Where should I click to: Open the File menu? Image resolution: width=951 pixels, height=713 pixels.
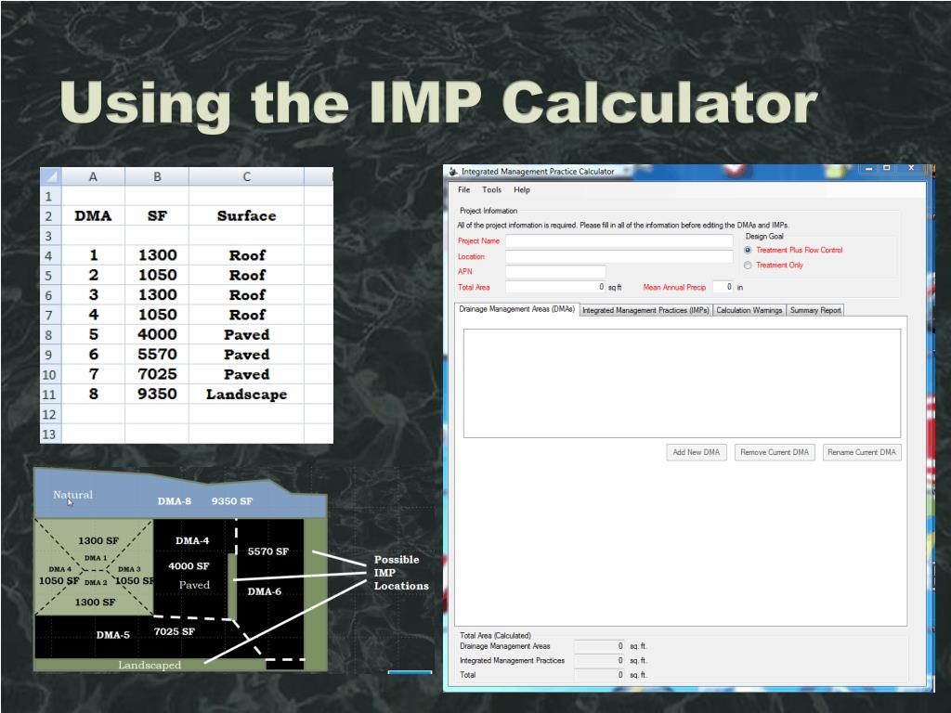(x=464, y=189)
